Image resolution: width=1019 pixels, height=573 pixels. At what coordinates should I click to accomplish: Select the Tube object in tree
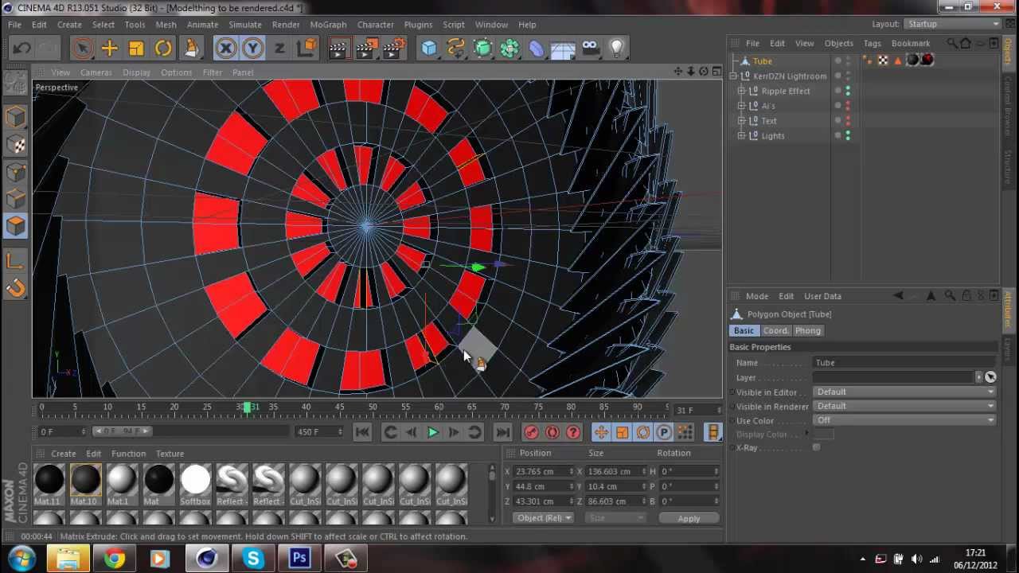[762, 61]
